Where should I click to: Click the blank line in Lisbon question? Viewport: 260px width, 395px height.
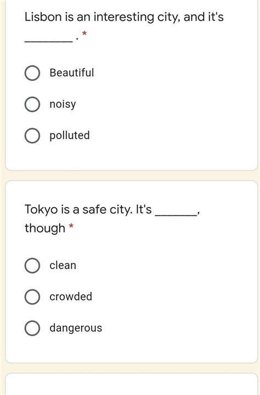[x=49, y=42]
